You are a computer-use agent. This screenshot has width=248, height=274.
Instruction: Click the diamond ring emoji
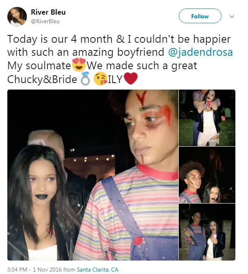tap(85, 79)
